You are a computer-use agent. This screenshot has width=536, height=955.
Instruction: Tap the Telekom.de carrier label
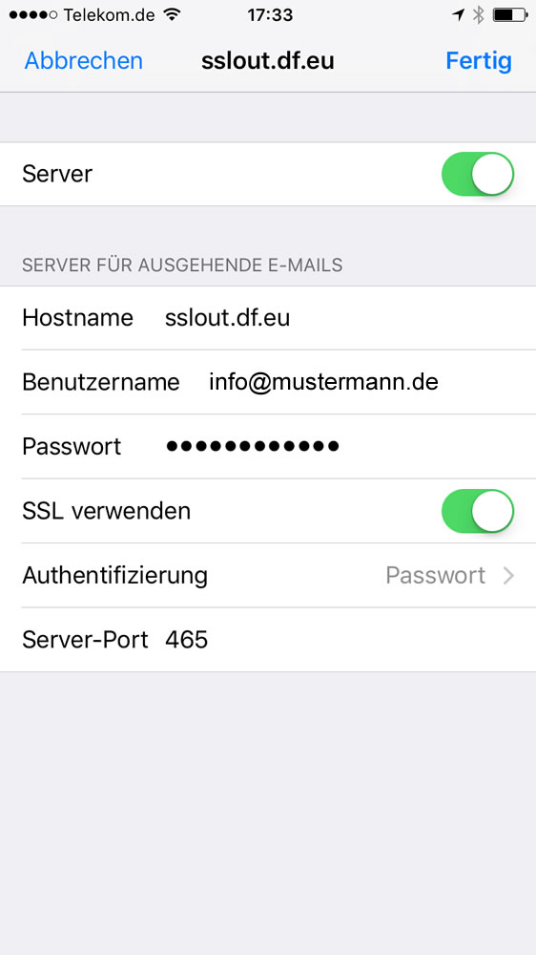pos(110,14)
